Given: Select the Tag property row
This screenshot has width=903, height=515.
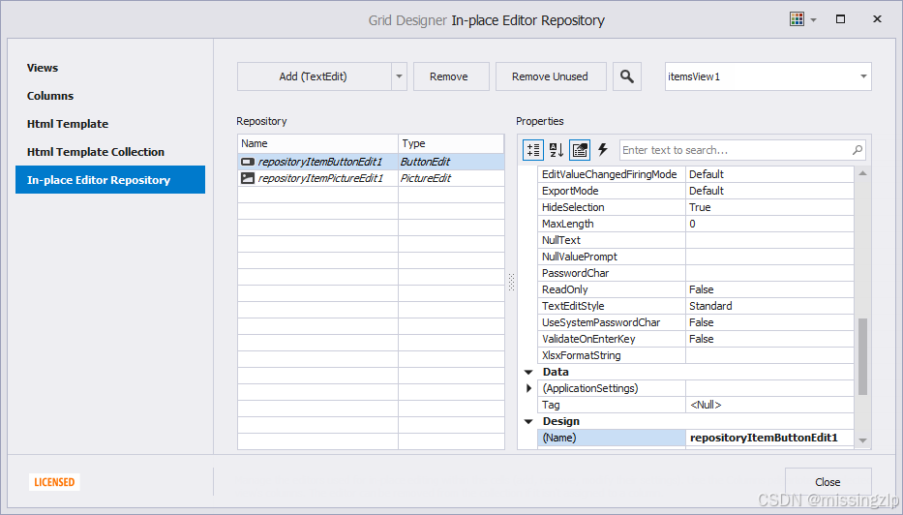Looking at the screenshot, I should click(x=696, y=405).
